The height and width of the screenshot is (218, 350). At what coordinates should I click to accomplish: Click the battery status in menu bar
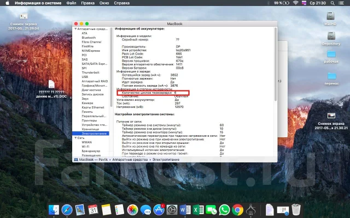click(282, 3)
